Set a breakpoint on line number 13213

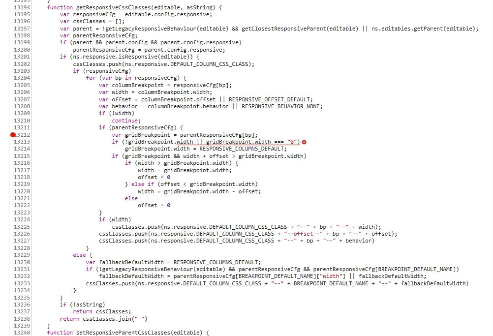coord(22,142)
